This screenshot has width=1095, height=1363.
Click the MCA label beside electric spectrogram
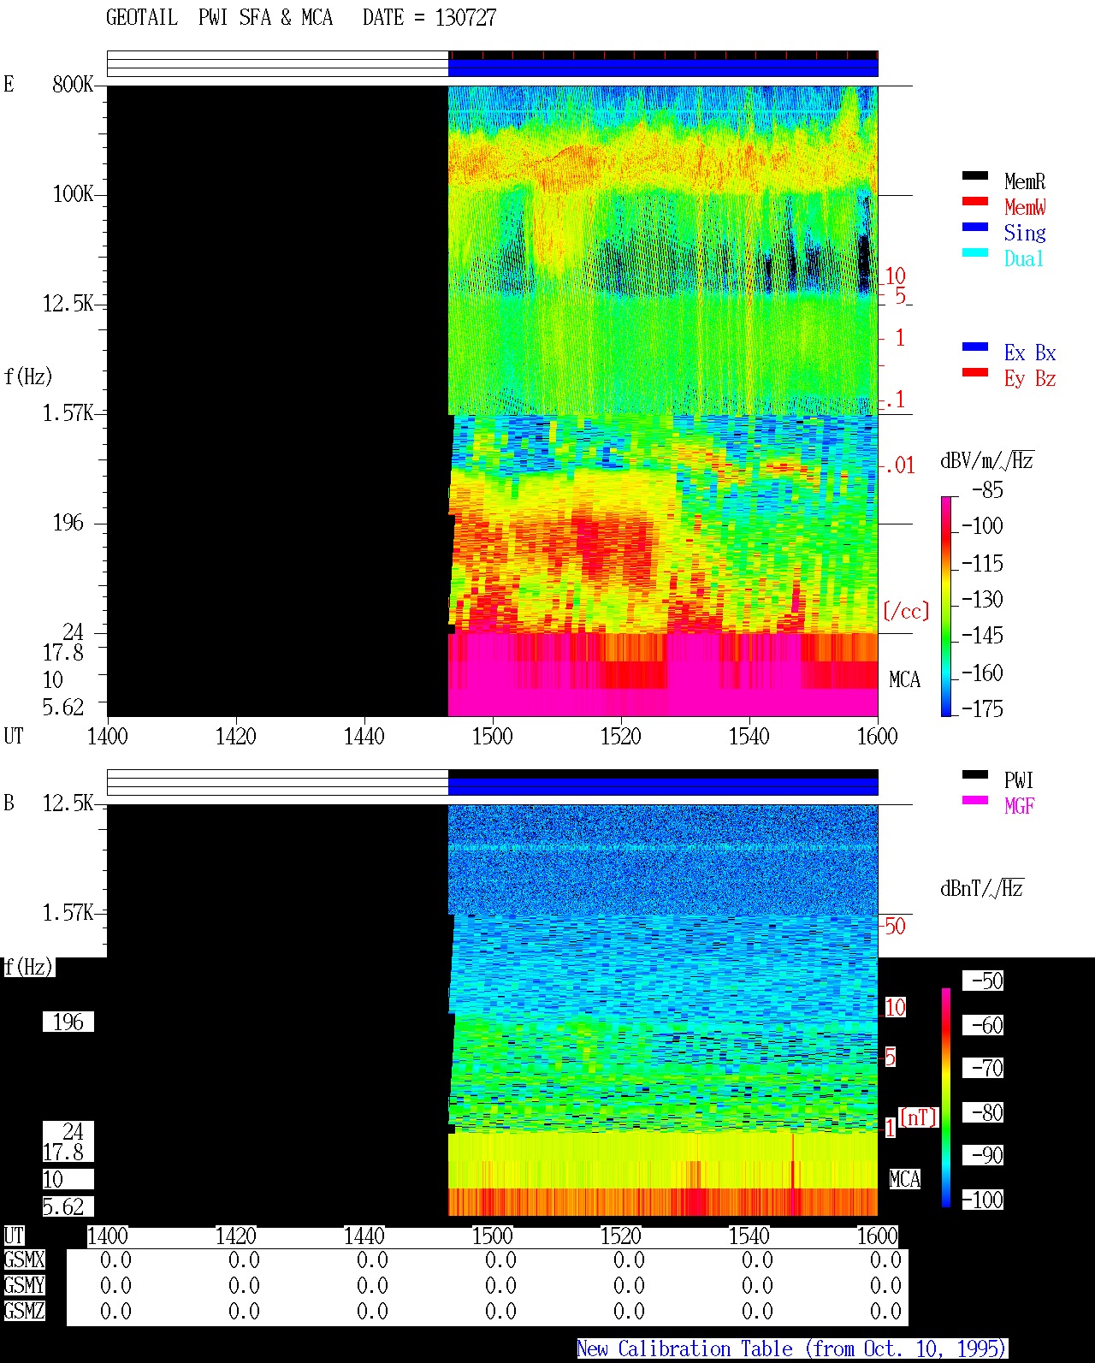(904, 679)
